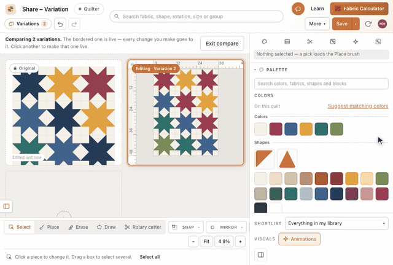Click the Fit zoom button
The height and width of the screenshot is (265, 393).
pos(206,242)
